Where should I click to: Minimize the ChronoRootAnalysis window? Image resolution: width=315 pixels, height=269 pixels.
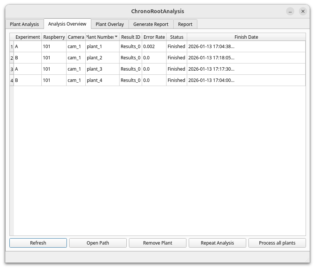[290, 11]
